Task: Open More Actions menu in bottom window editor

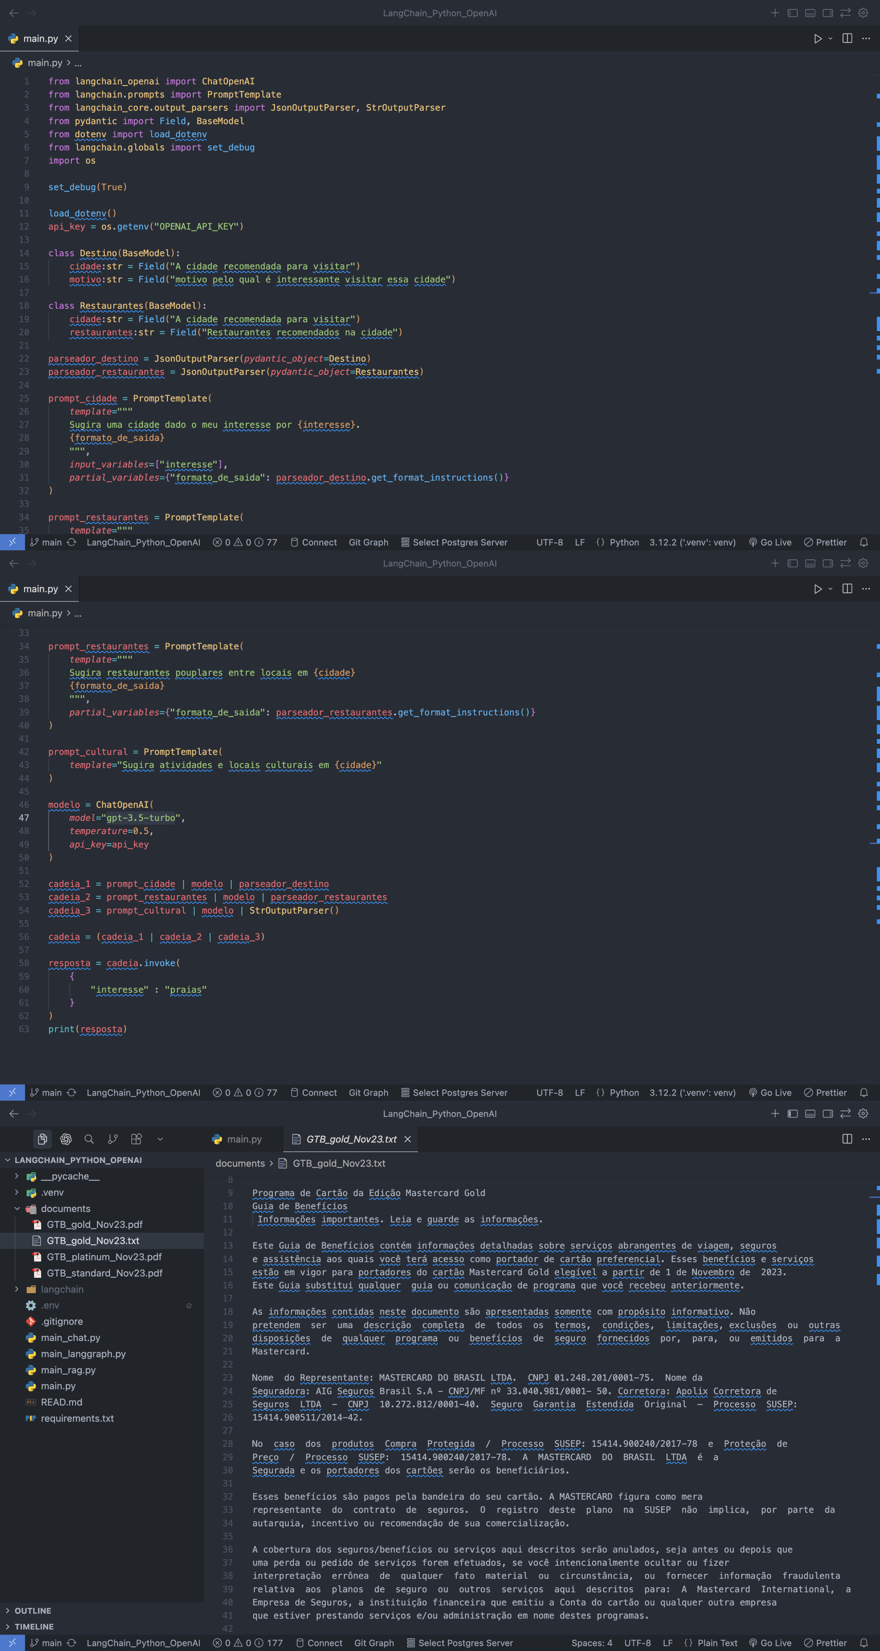Action: [x=866, y=1139]
